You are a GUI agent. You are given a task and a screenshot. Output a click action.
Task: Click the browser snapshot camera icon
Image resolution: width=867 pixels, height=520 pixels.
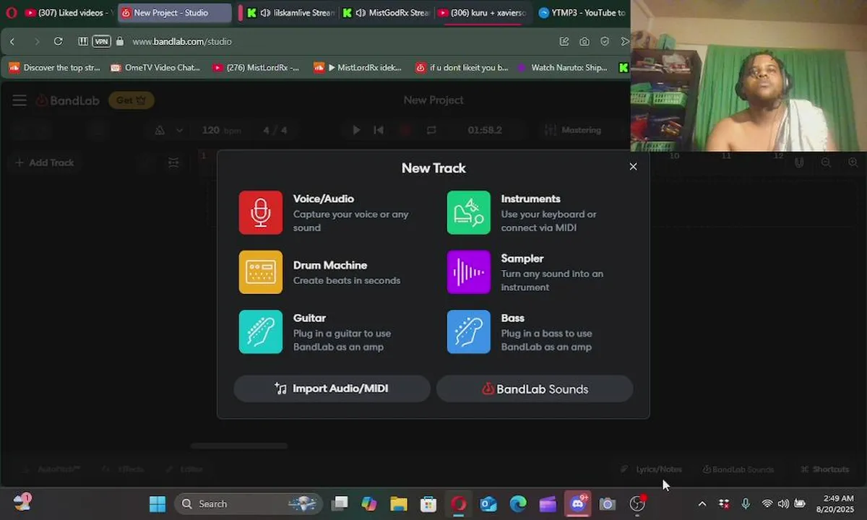pyautogui.click(x=585, y=41)
